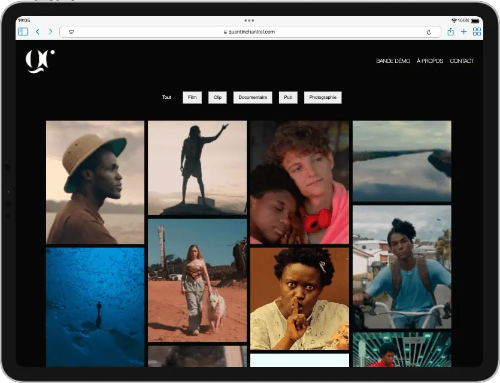Reload the current page
Screen dimensions: 500x383
pyautogui.click(x=429, y=32)
